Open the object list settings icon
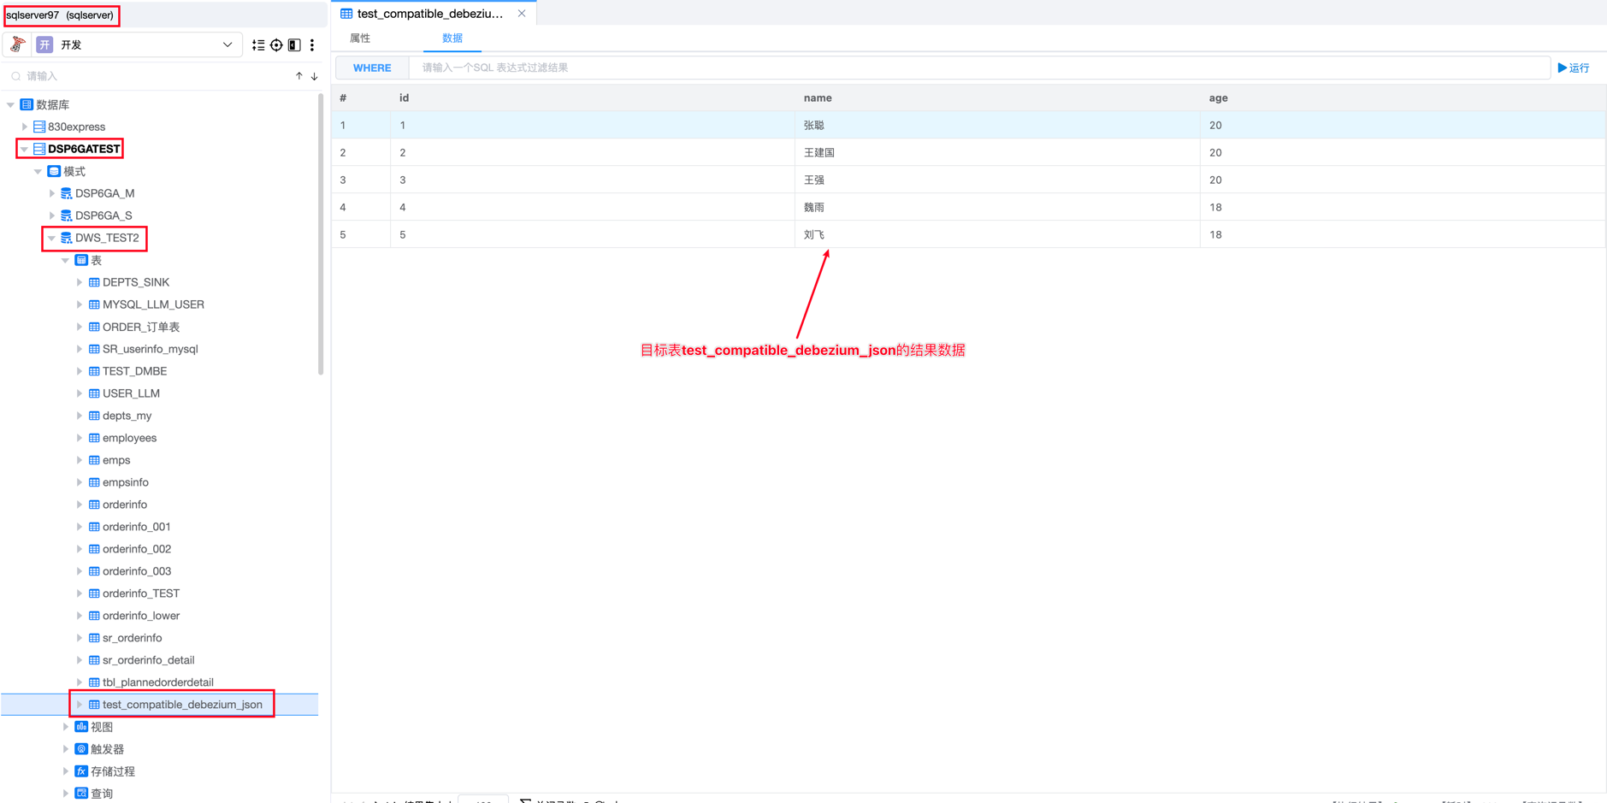The height and width of the screenshot is (803, 1607). tap(259, 44)
